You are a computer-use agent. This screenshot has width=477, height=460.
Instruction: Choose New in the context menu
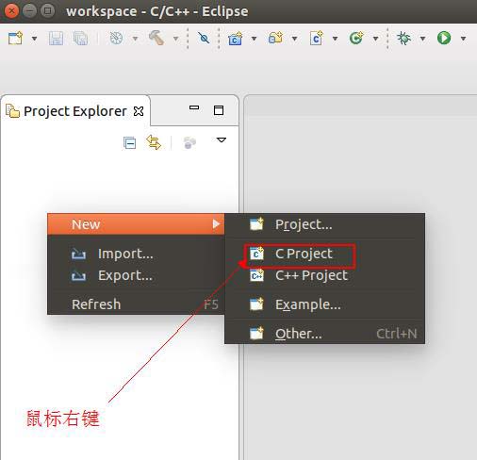pyautogui.click(x=136, y=224)
